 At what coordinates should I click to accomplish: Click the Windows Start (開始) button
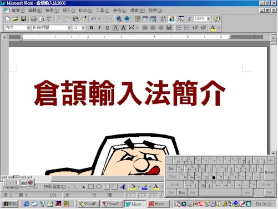[x=9, y=204]
